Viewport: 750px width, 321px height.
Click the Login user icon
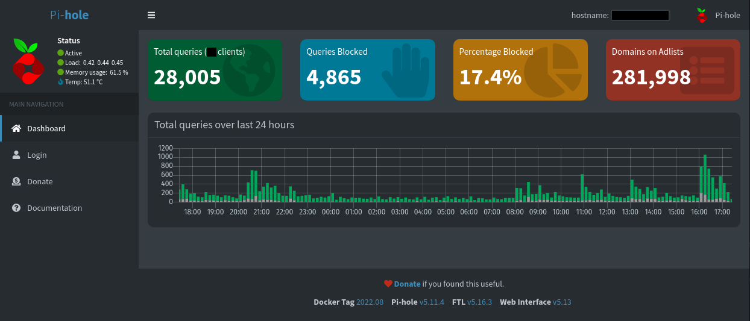click(x=16, y=155)
